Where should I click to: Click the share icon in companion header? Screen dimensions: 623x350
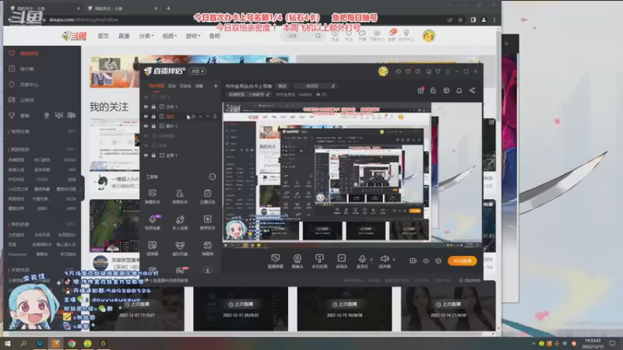point(472,90)
